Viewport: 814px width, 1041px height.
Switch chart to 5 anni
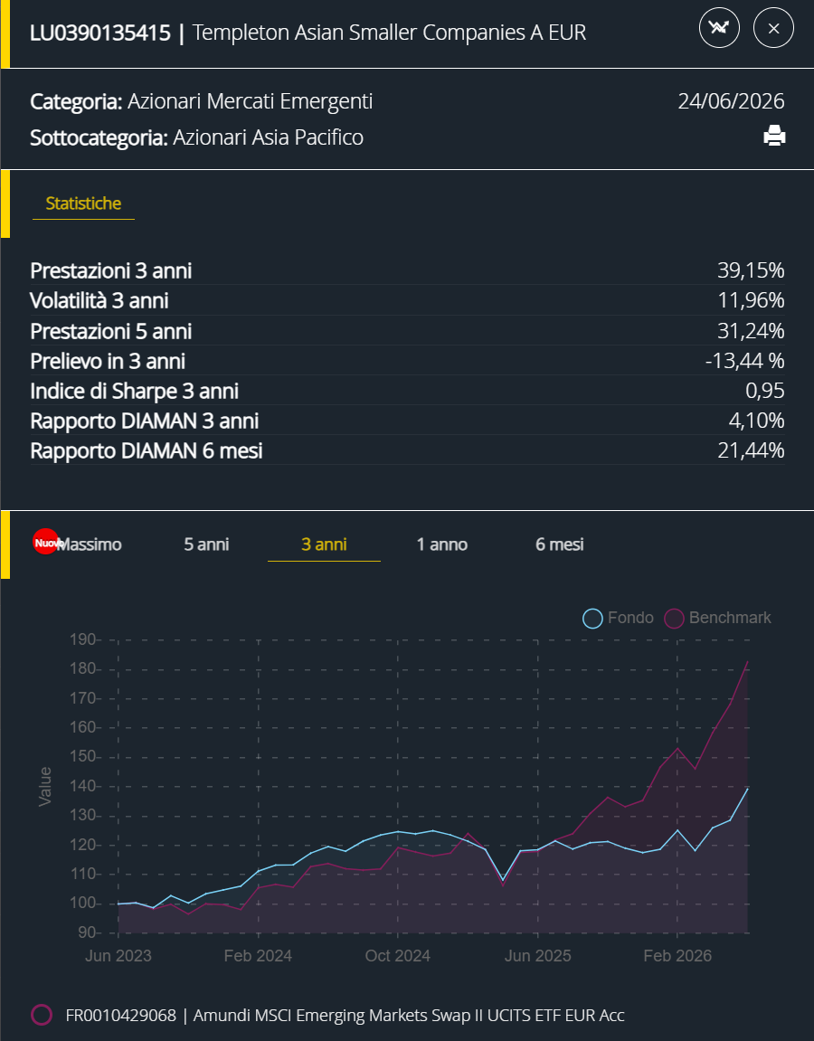(x=206, y=544)
